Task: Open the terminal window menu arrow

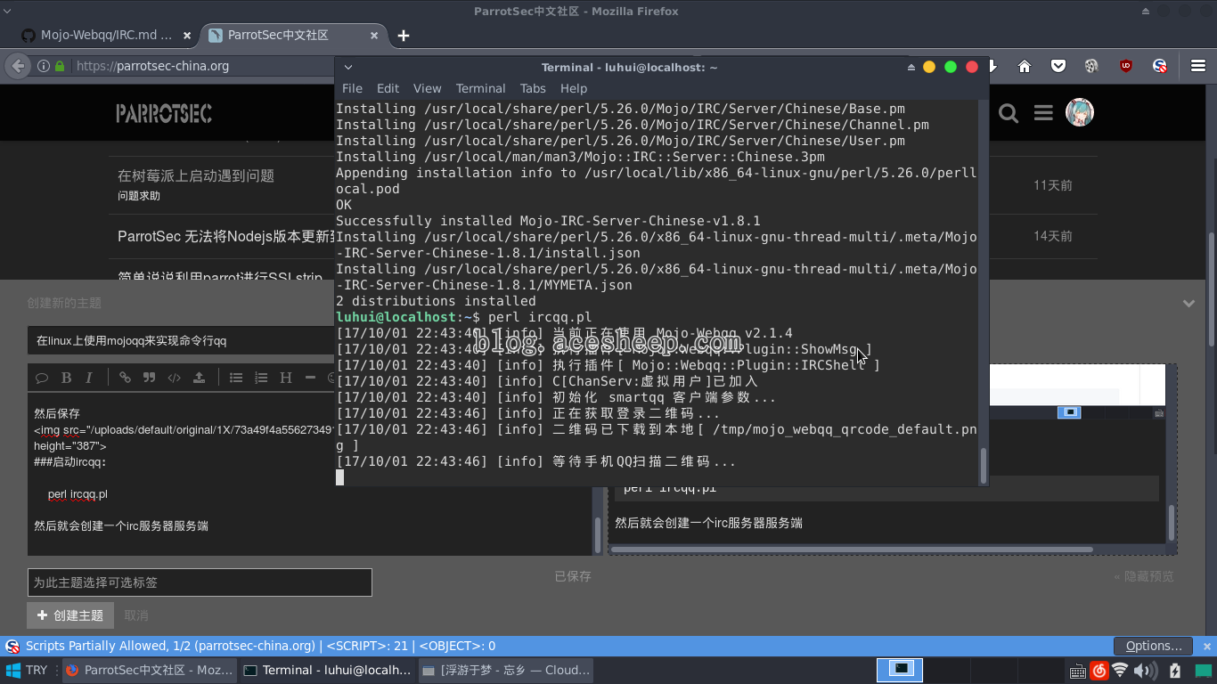Action: pyautogui.click(x=348, y=68)
